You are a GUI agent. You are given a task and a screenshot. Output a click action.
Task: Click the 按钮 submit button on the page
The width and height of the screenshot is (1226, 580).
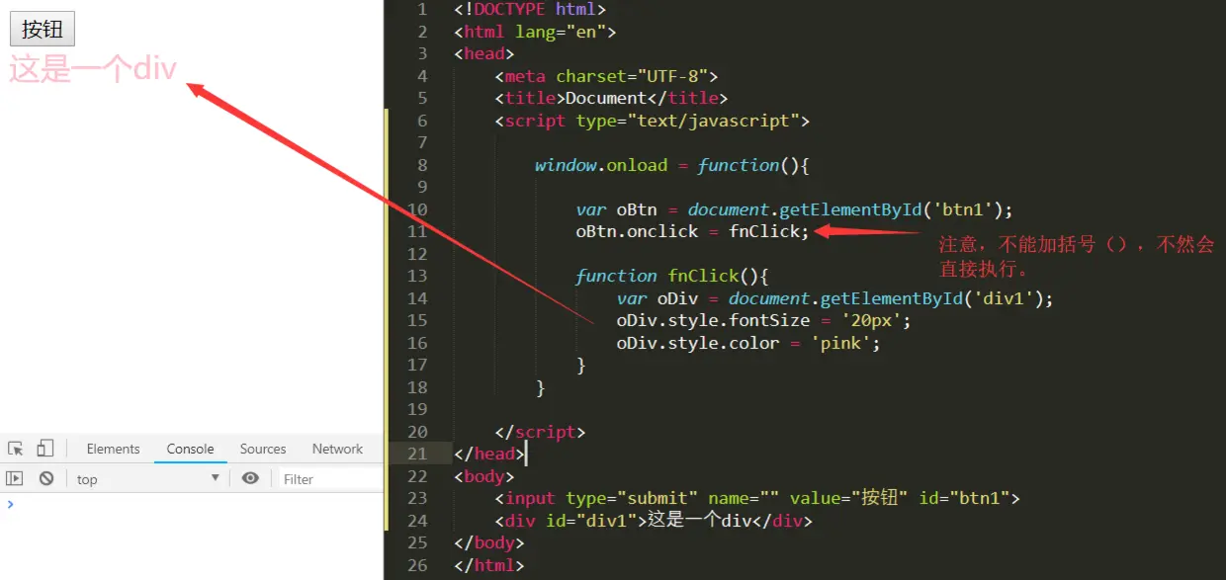43,29
